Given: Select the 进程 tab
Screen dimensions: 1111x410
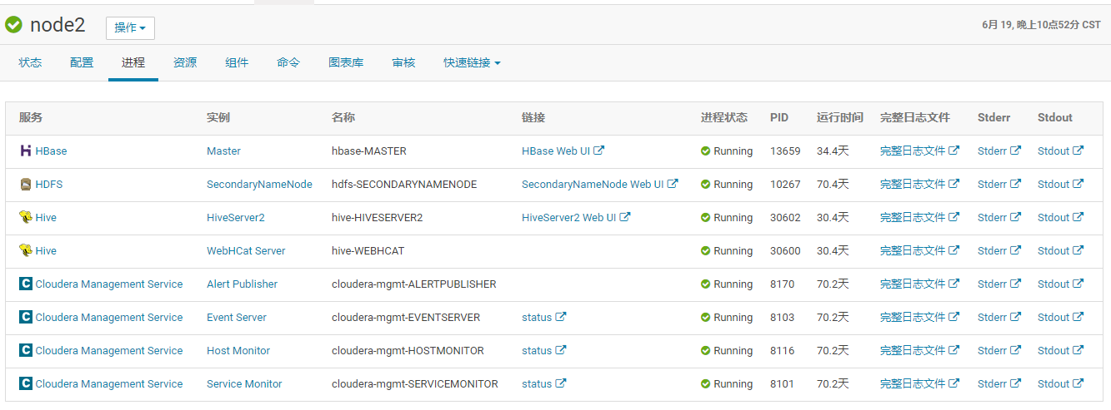Looking at the screenshot, I should (133, 62).
